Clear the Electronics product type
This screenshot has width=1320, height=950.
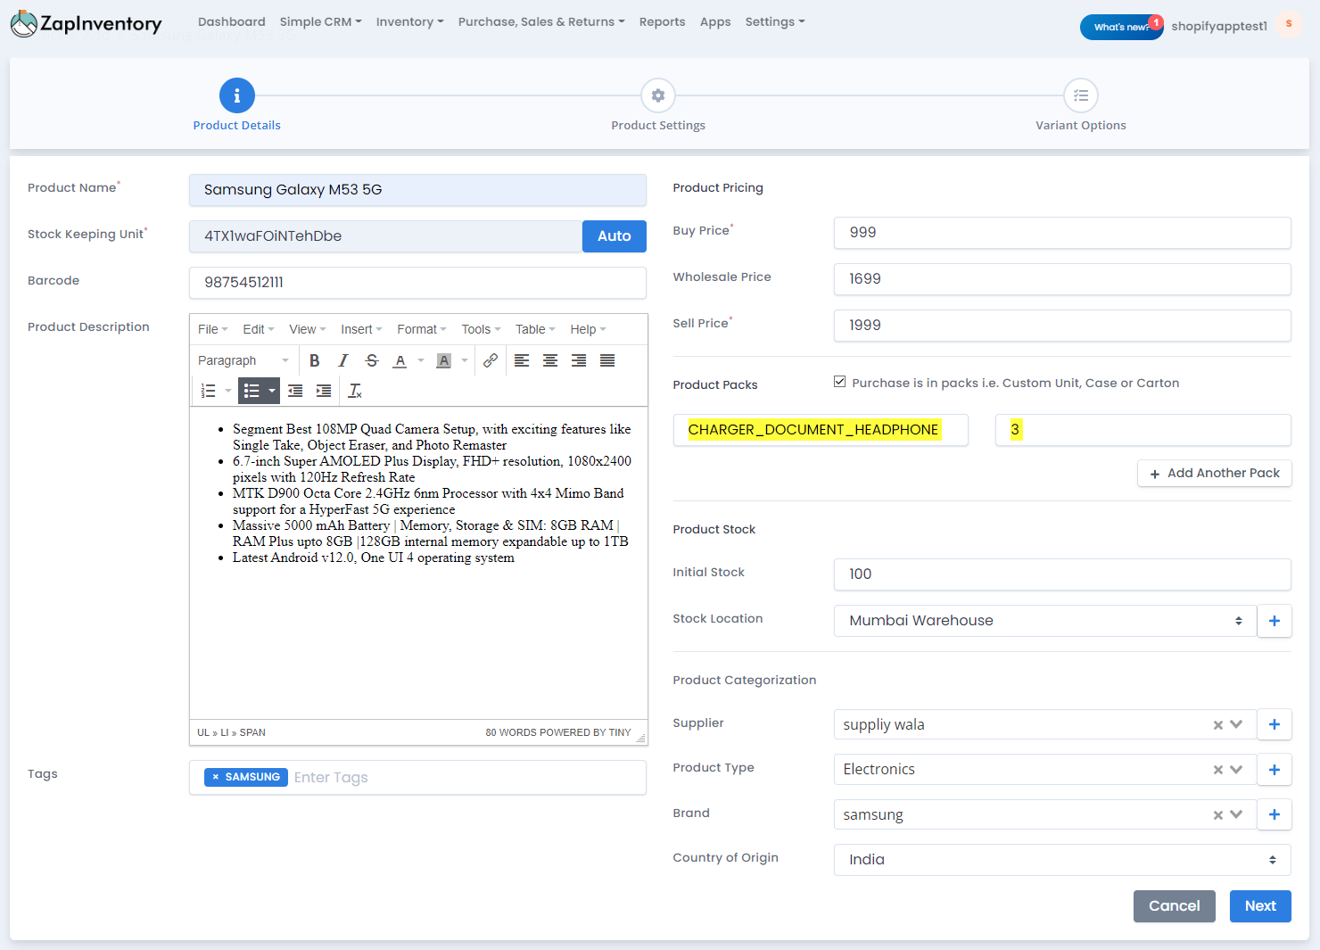pyautogui.click(x=1217, y=770)
